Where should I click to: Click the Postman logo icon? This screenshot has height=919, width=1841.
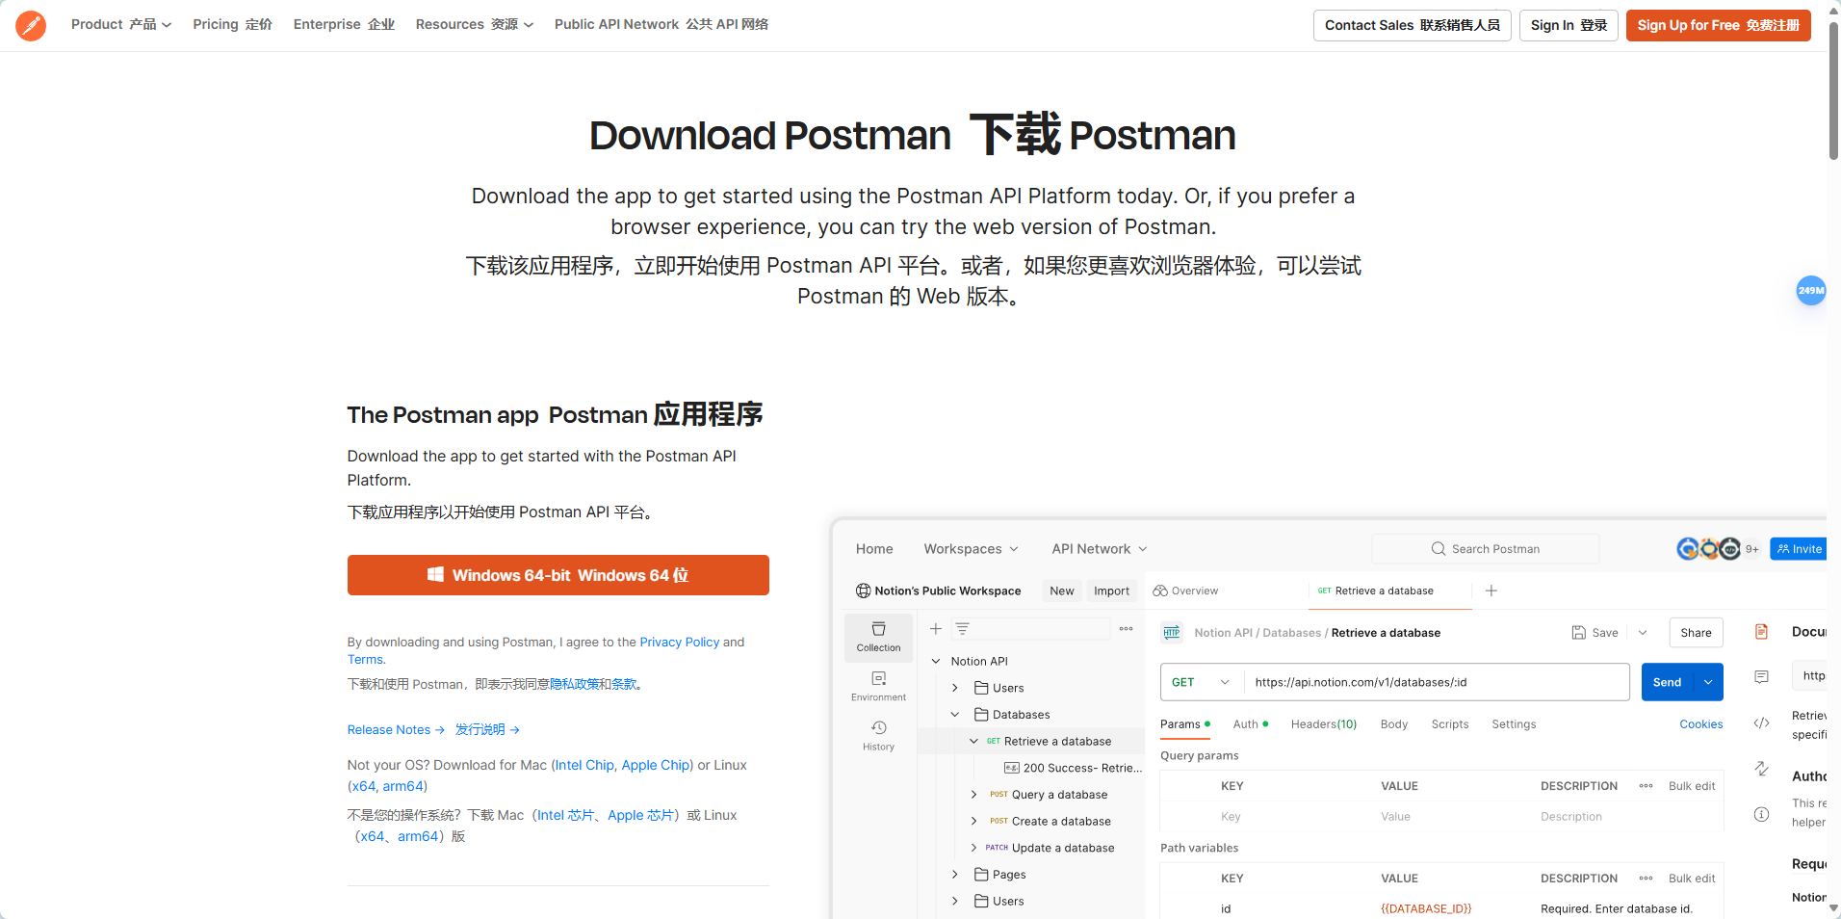[31, 25]
